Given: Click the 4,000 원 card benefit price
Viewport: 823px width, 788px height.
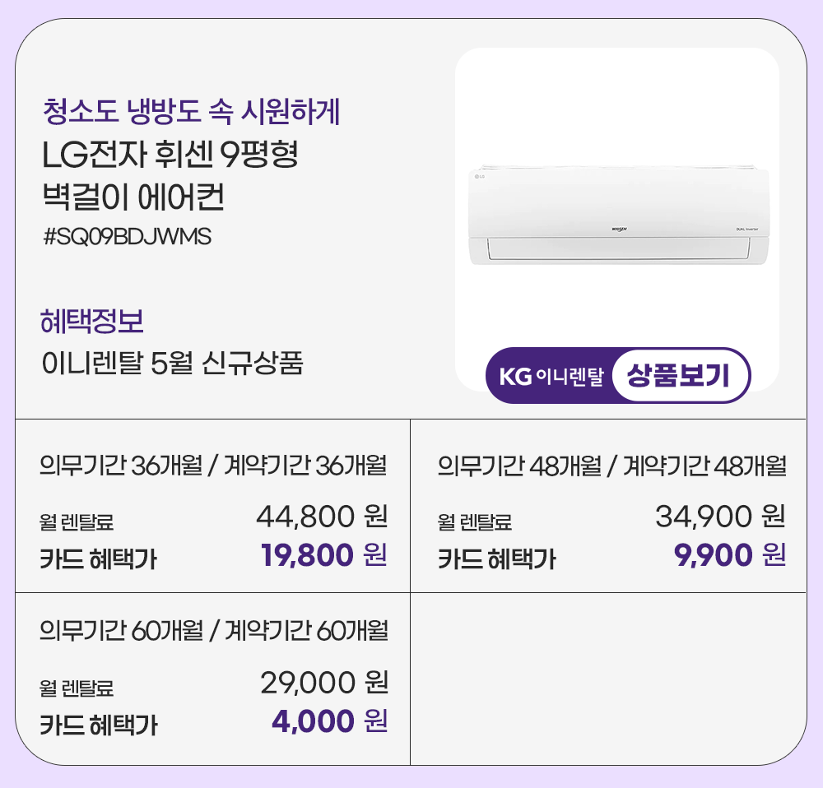Looking at the screenshot, I should (329, 721).
